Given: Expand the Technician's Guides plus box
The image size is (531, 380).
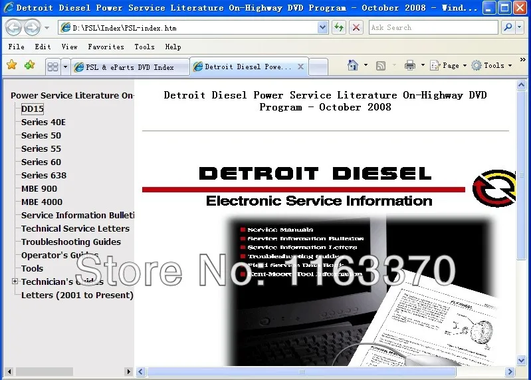Looking at the screenshot, I should pos(15,282).
